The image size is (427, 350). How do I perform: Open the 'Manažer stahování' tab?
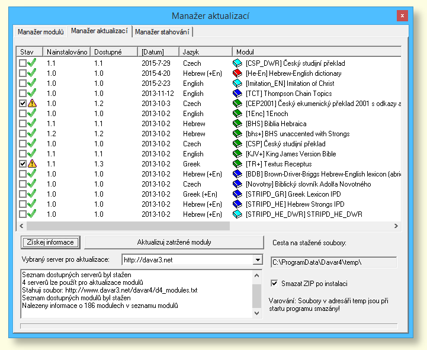(x=163, y=31)
